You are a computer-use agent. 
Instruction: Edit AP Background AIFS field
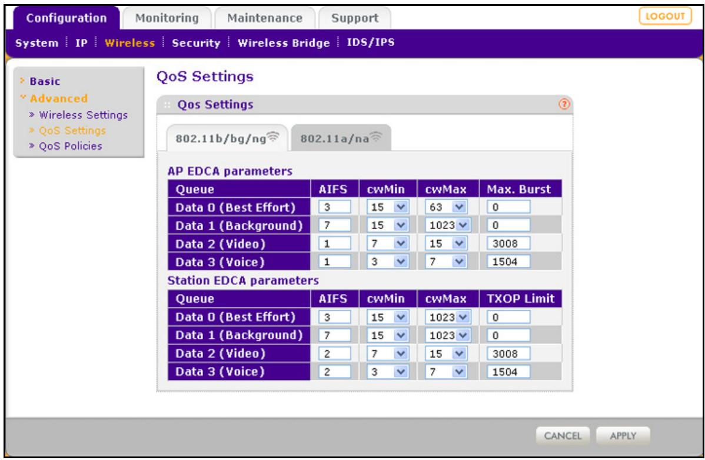pyautogui.click(x=334, y=225)
